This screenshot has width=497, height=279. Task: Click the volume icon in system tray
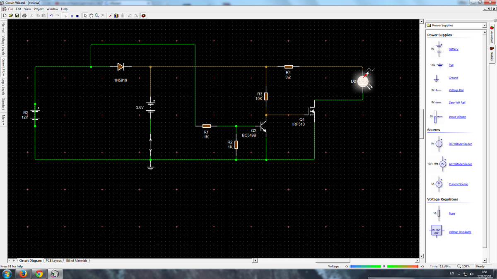(x=472, y=274)
